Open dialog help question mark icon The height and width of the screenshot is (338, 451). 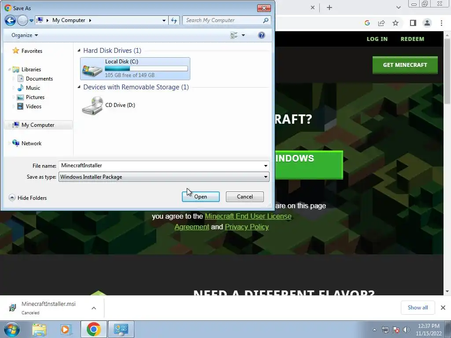(262, 35)
